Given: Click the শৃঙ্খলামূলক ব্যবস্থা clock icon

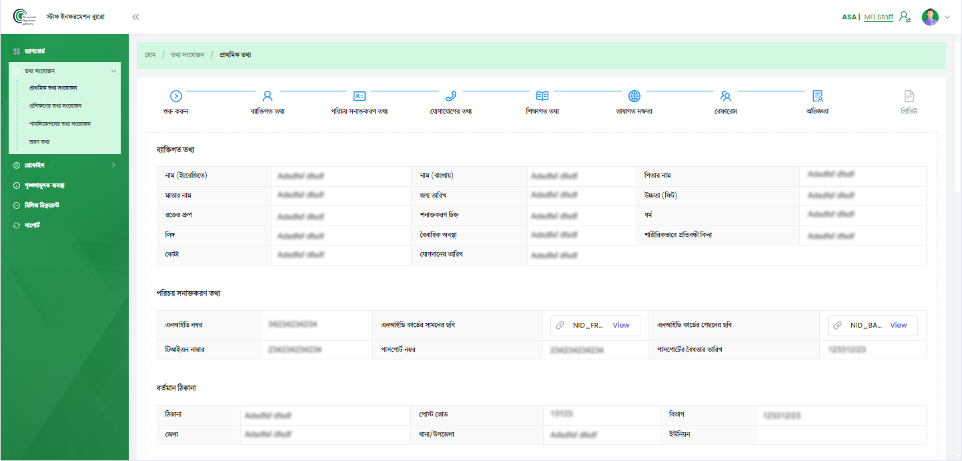Looking at the screenshot, I should [17, 185].
